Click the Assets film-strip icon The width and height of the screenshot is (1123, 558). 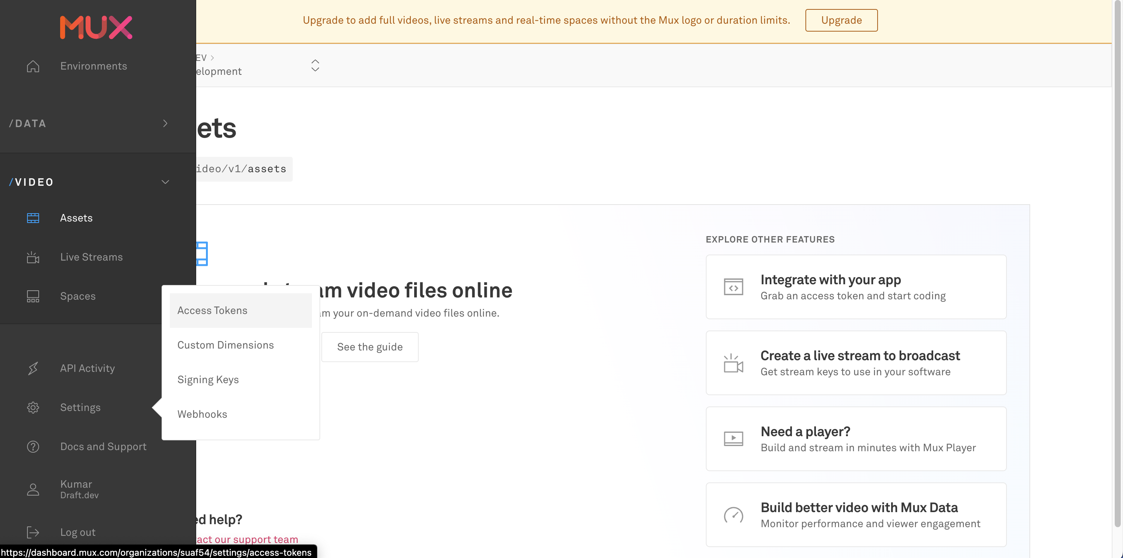(x=33, y=218)
